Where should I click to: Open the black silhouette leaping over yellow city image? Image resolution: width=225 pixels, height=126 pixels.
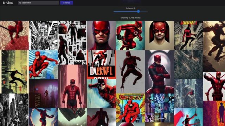click(14, 72)
